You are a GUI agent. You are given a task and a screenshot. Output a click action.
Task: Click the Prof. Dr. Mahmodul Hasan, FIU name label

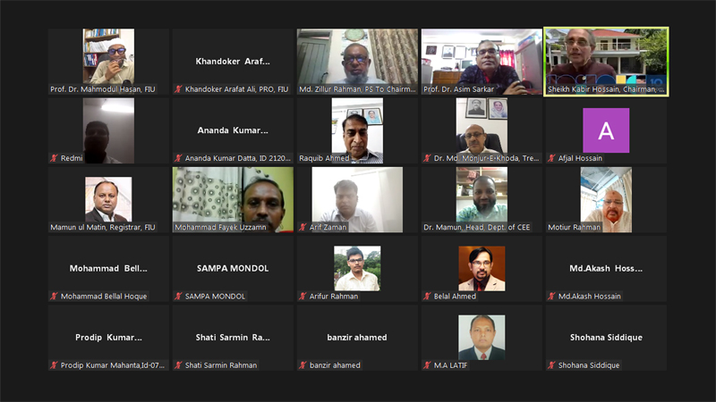pos(103,89)
